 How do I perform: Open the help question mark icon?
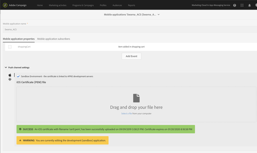pos(234,5)
